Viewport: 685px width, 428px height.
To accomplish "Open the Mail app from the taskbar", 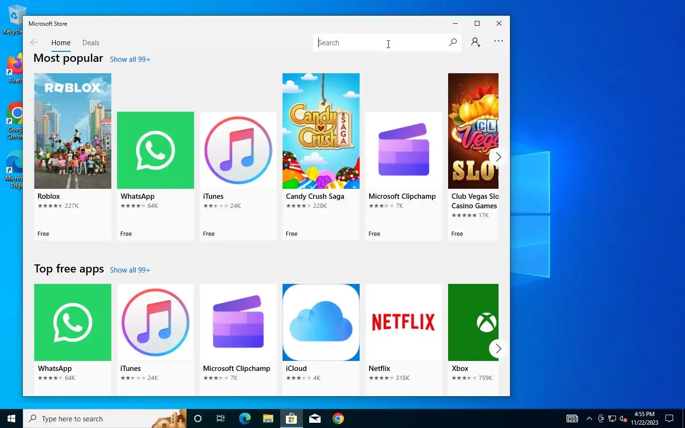I will coord(315,418).
